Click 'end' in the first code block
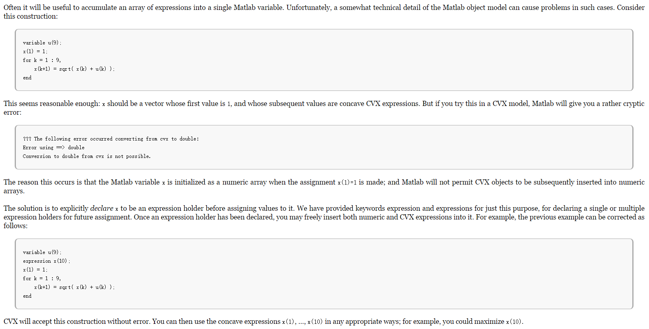 point(27,78)
